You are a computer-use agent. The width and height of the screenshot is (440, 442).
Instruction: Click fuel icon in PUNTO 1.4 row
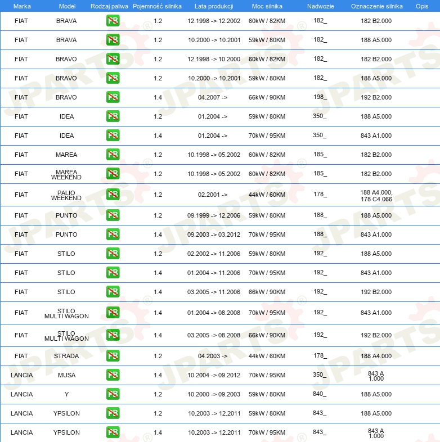tap(113, 235)
